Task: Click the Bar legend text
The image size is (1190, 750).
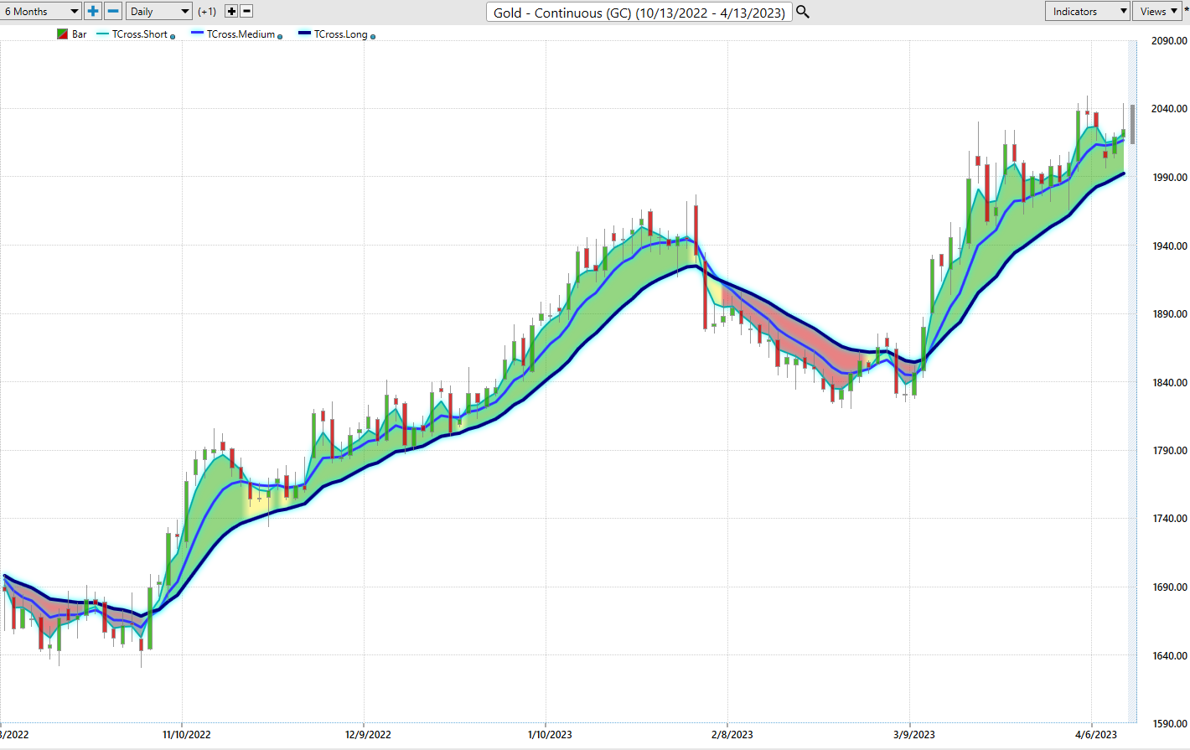Action: point(80,34)
